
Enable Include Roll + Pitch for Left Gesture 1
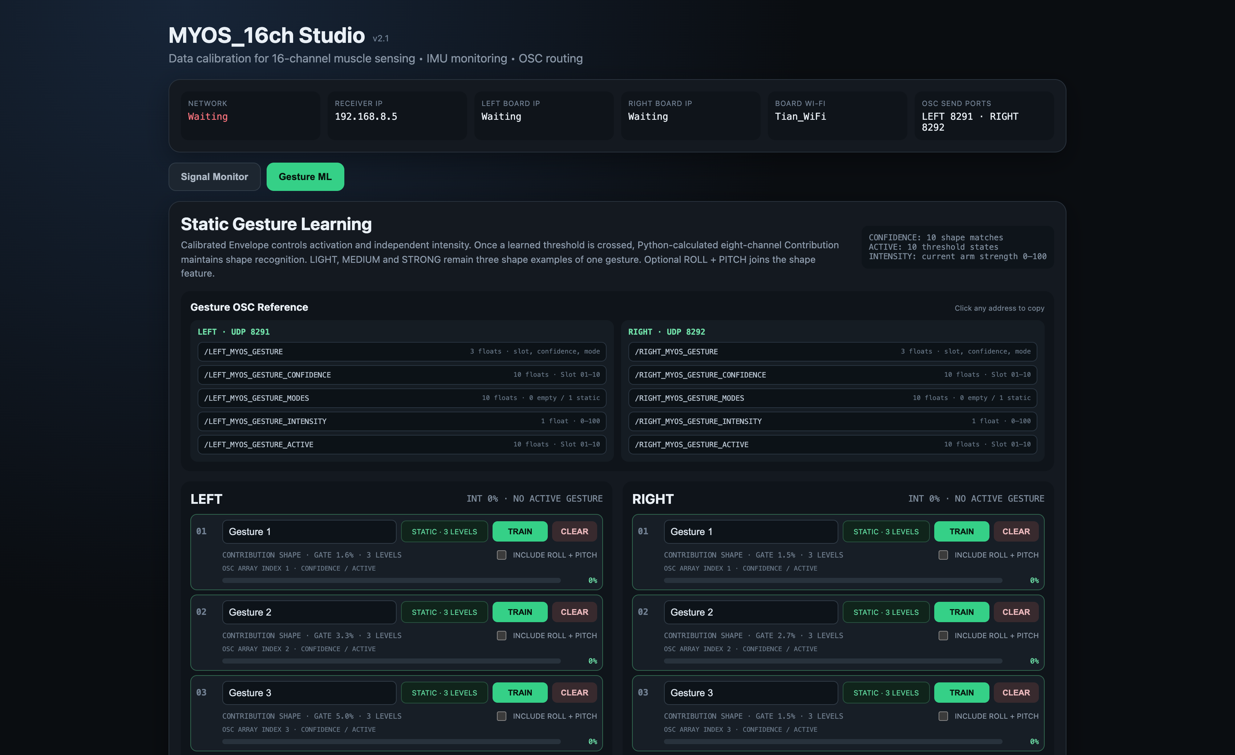click(501, 555)
